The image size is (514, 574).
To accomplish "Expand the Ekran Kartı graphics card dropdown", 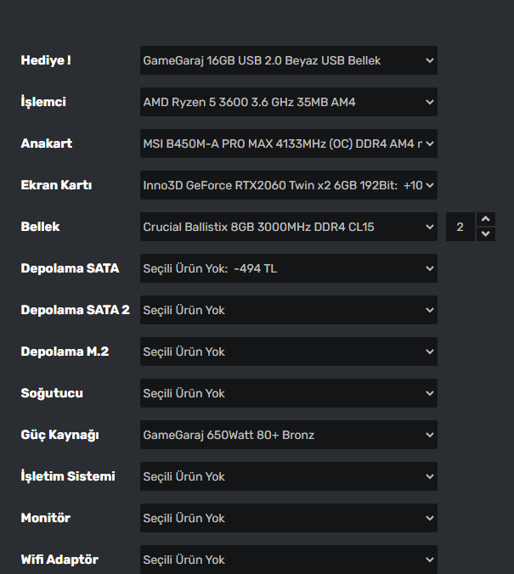I will pyautogui.click(x=288, y=185).
